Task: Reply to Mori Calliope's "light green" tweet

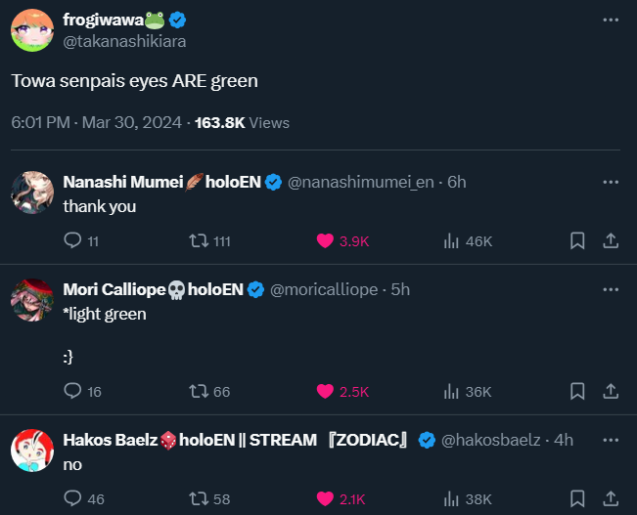Action: 72,391
